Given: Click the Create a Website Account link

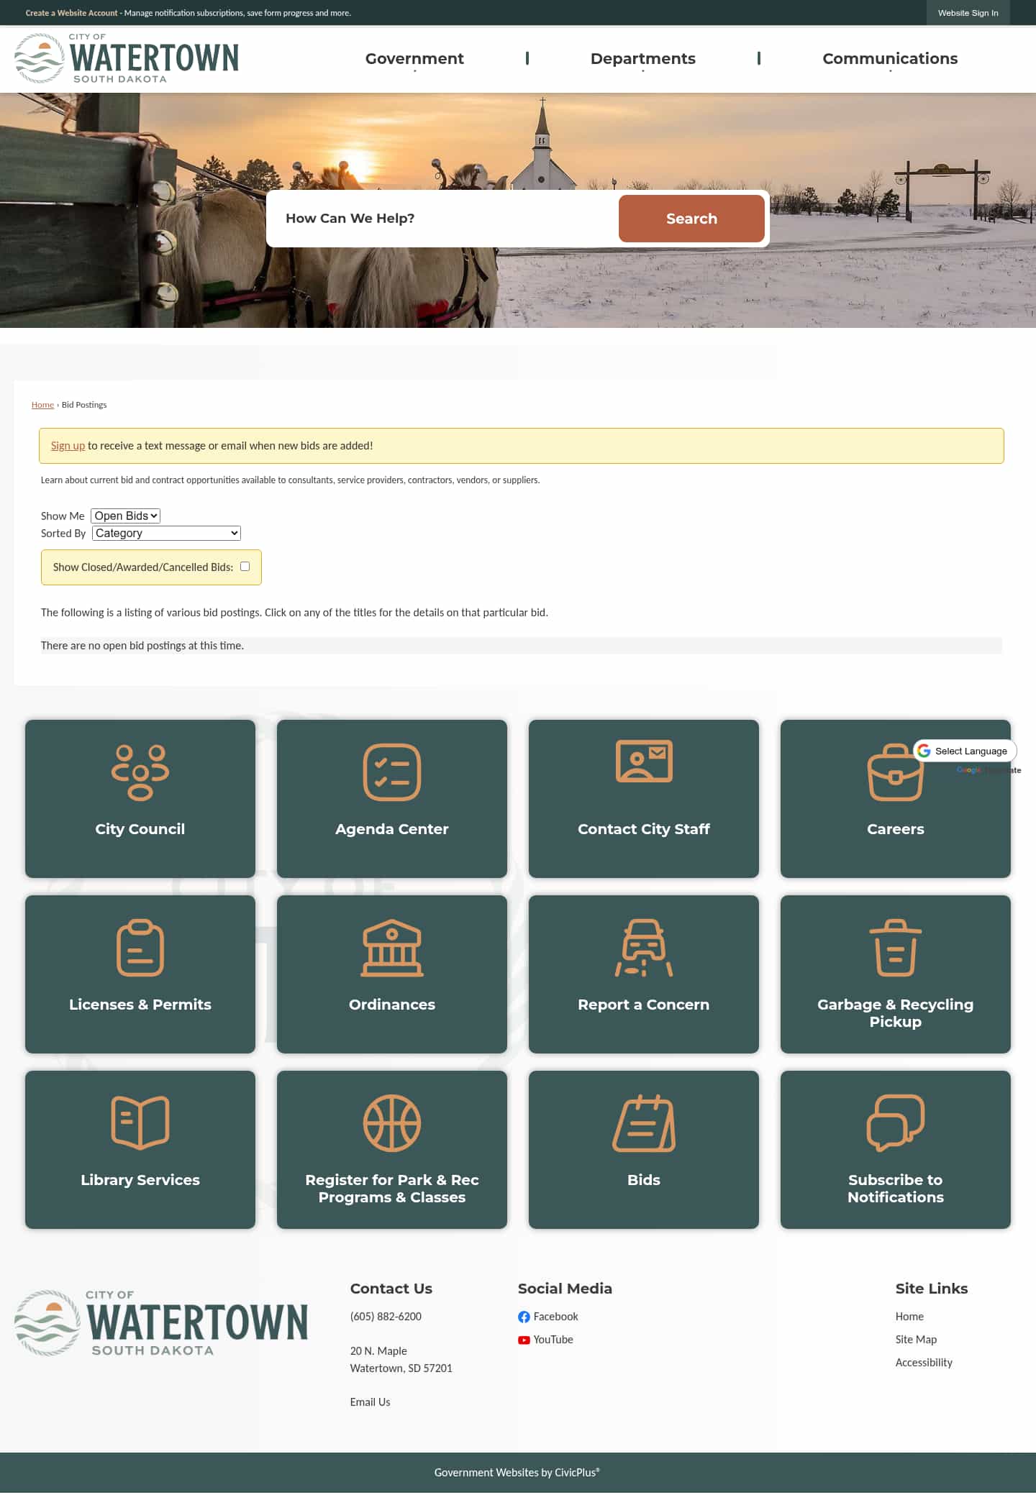Looking at the screenshot, I should click(71, 13).
